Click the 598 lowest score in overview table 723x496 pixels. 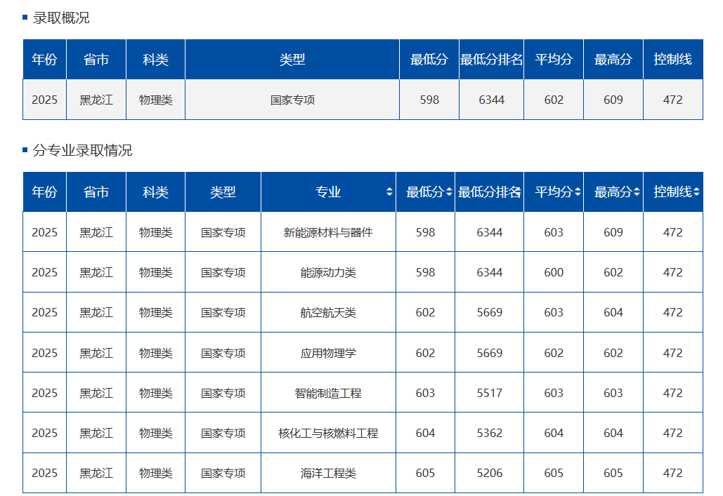tap(429, 100)
